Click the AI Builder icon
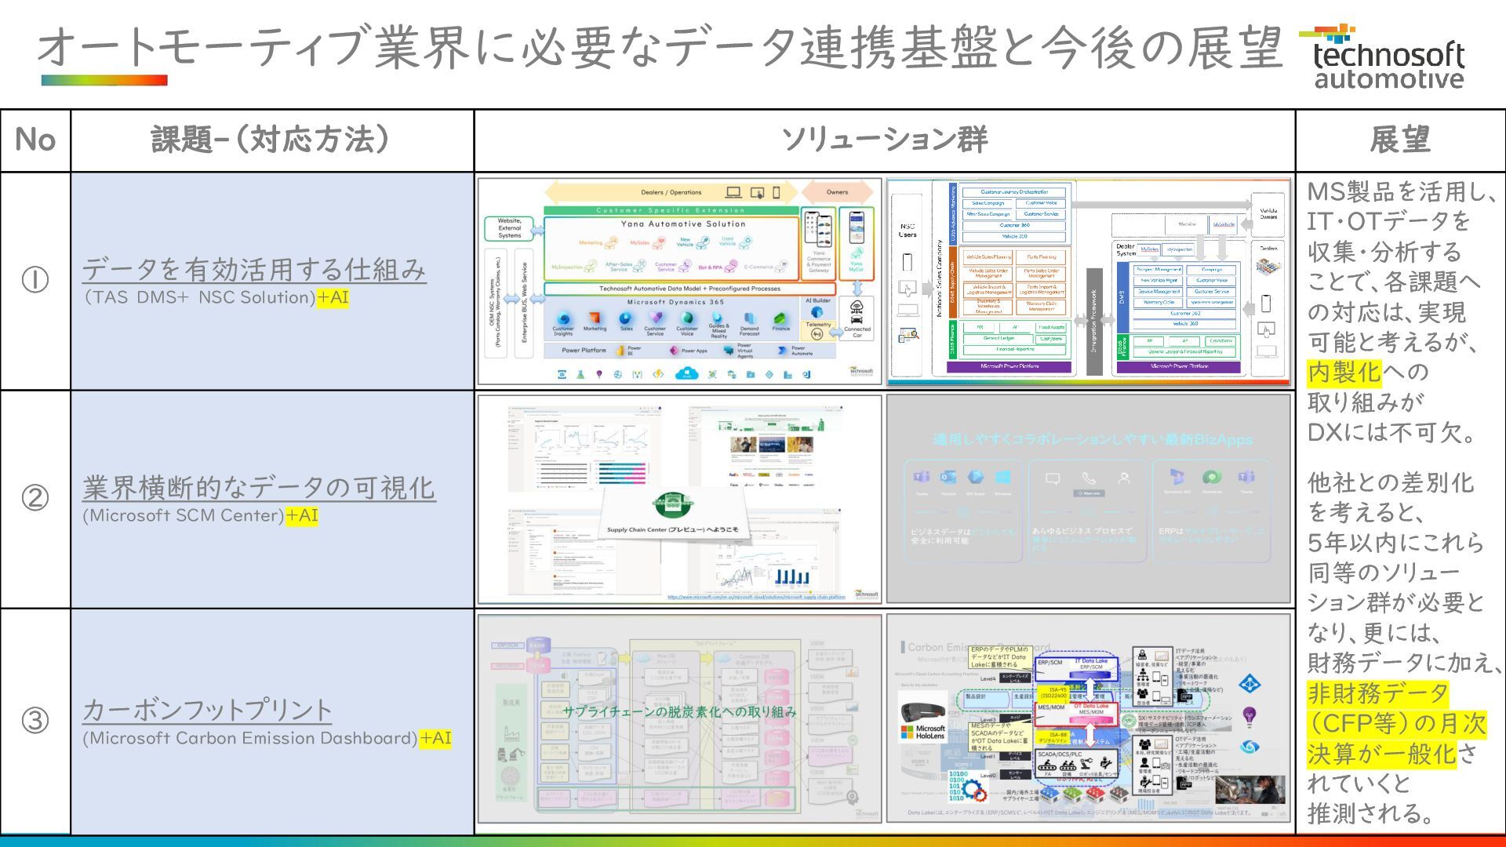1506x847 pixels. 817,312
